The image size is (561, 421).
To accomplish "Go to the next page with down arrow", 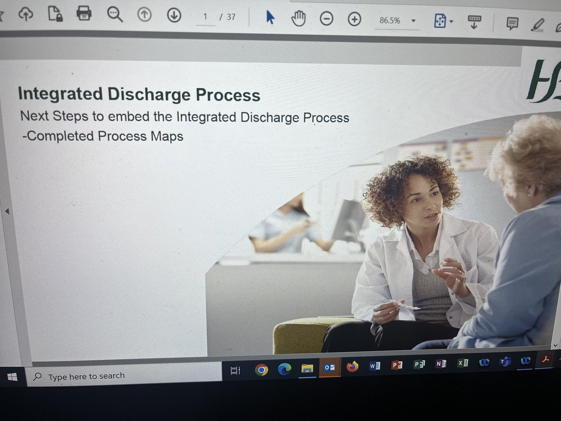I will coord(174,16).
